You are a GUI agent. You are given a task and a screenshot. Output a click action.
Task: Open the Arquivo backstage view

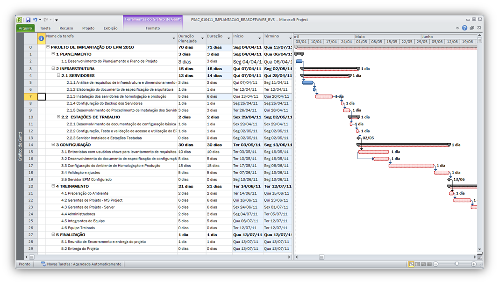[26, 28]
